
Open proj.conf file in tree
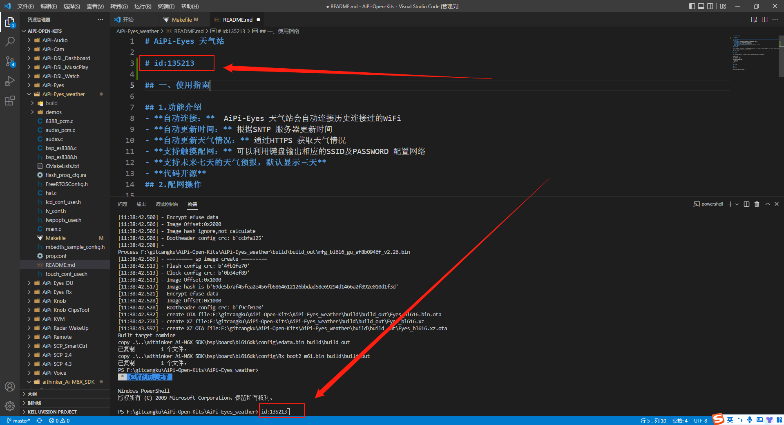click(56, 256)
